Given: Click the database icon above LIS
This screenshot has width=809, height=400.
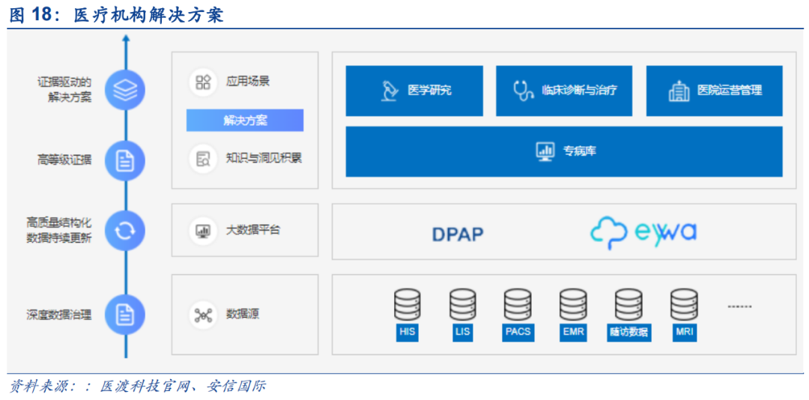Looking at the screenshot, I should point(463,305).
